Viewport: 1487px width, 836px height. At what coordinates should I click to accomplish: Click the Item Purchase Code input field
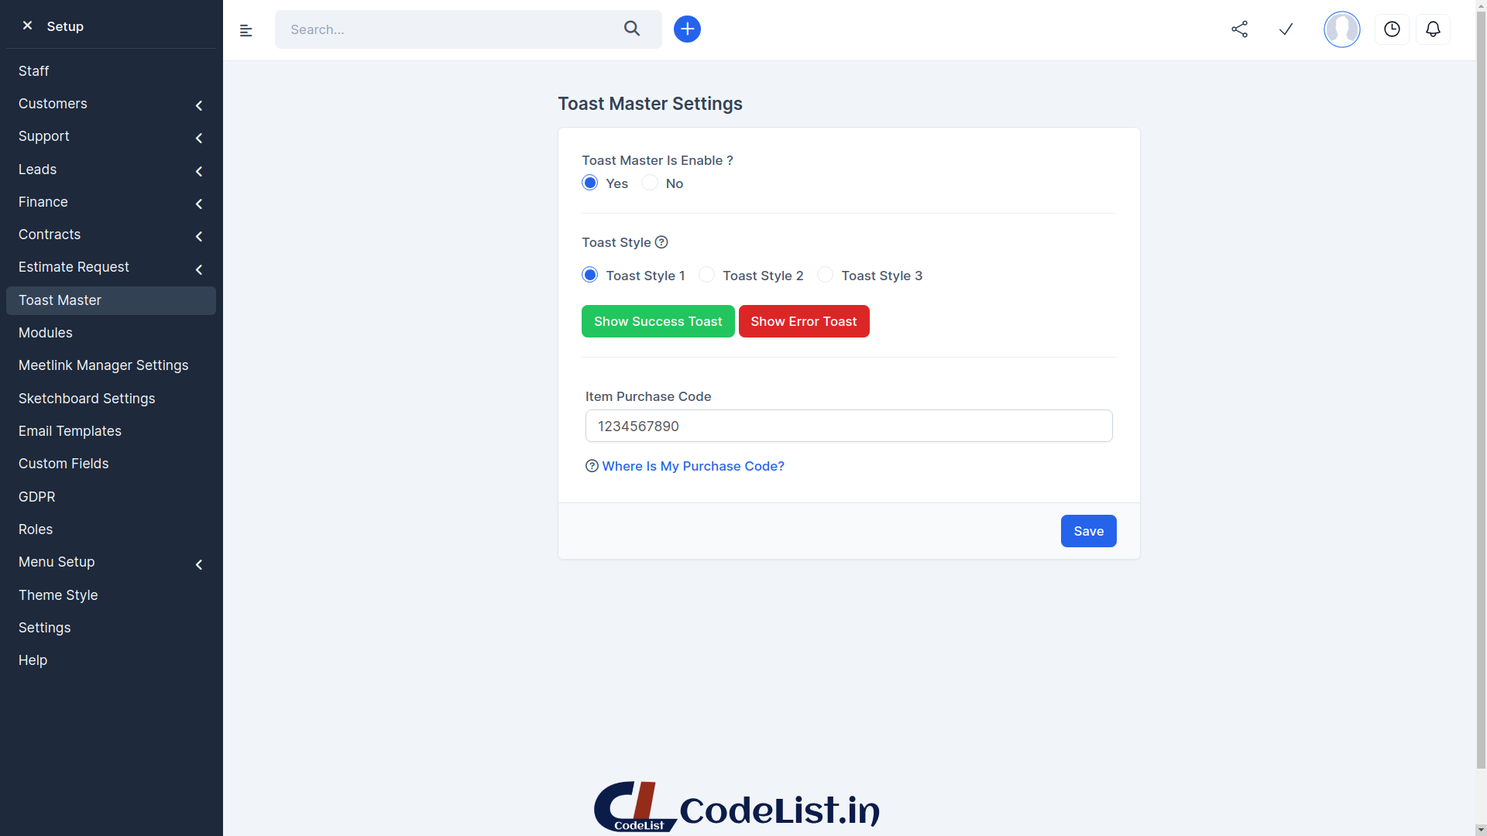[x=849, y=425]
